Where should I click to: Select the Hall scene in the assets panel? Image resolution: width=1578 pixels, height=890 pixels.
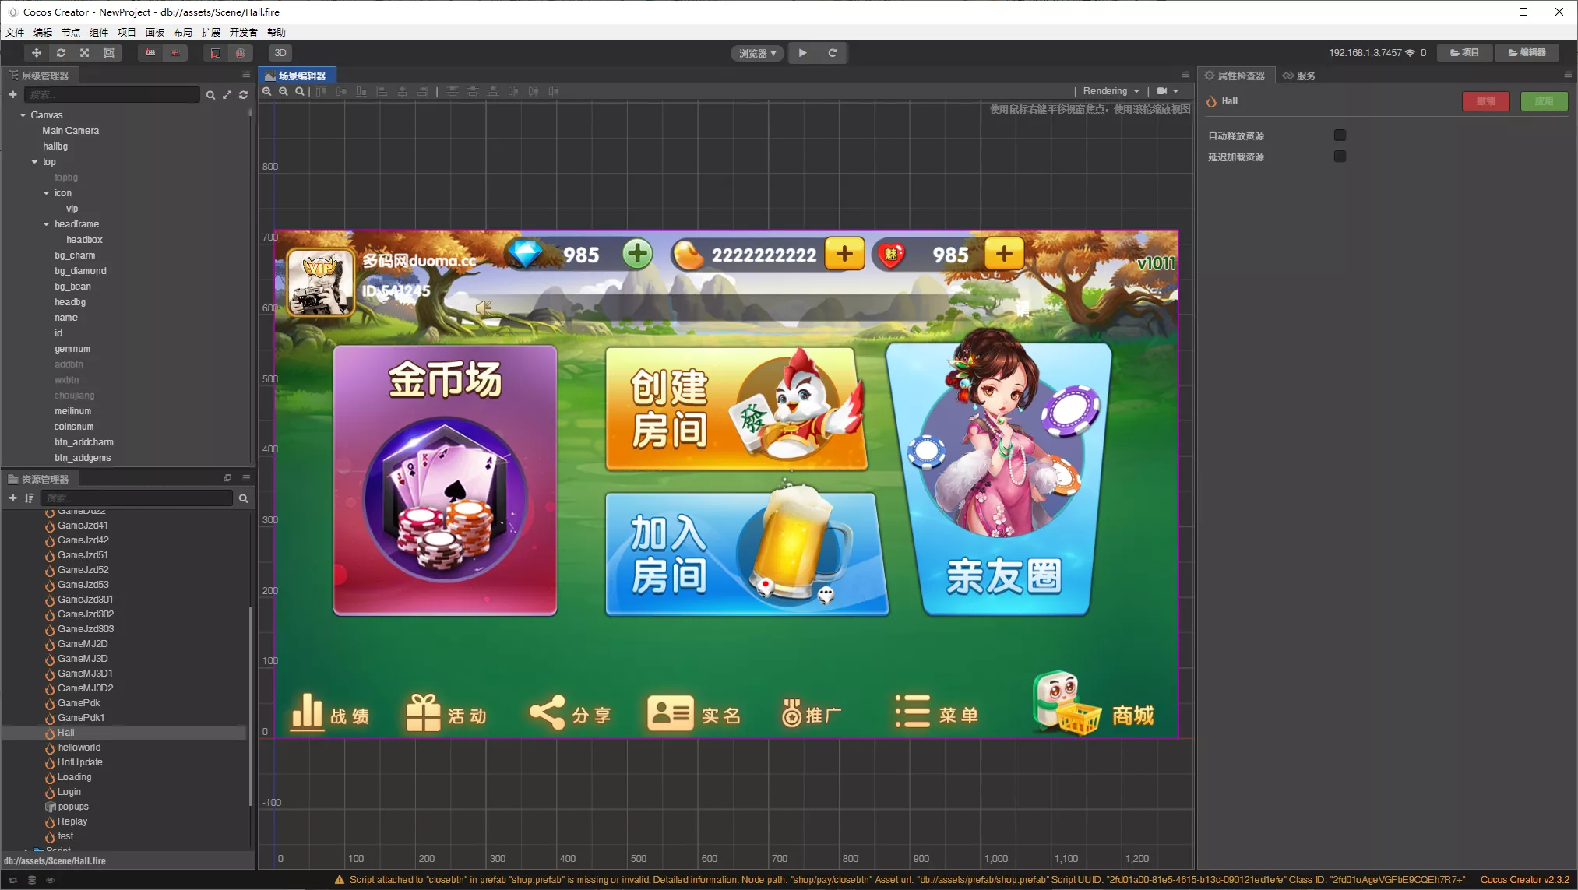click(66, 732)
